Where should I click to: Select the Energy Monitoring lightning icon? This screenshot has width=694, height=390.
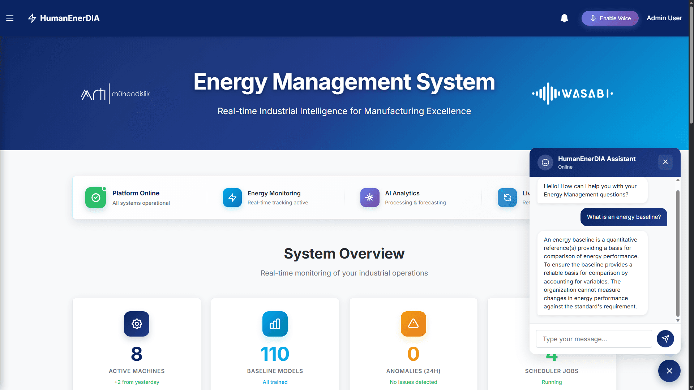(232, 198)
